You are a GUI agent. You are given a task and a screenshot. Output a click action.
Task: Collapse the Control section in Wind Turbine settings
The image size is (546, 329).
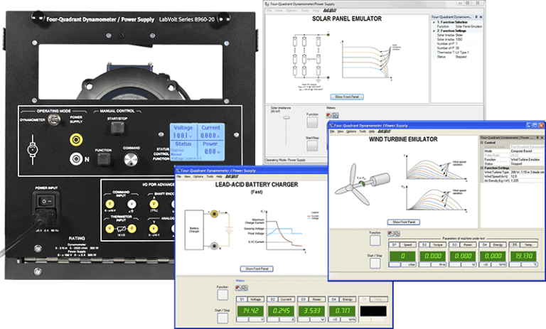click(x=482, y=142)
